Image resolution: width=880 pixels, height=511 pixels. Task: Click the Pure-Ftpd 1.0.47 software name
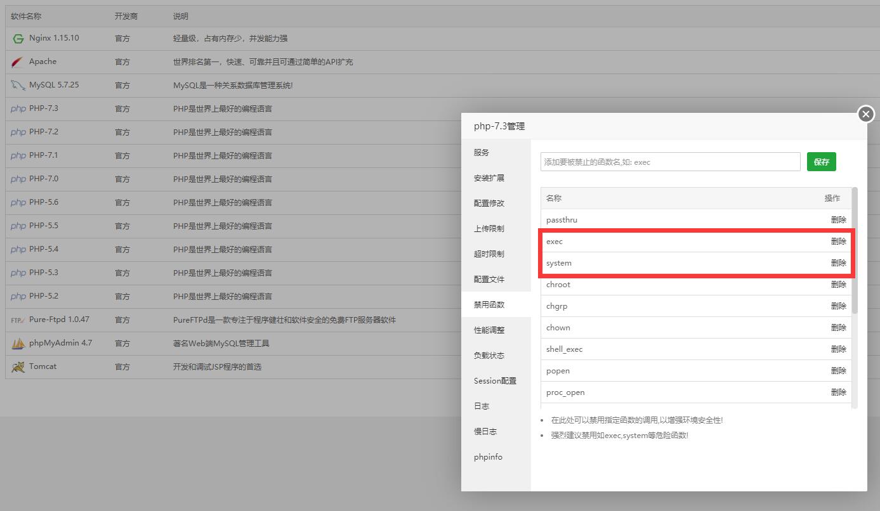[59, 320]
